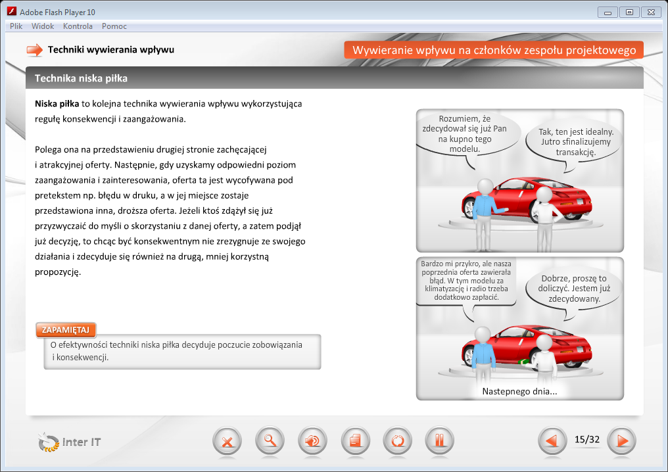Toggle the speaker sound button
The width and height of the screenshot is (668, 472).
312,440
